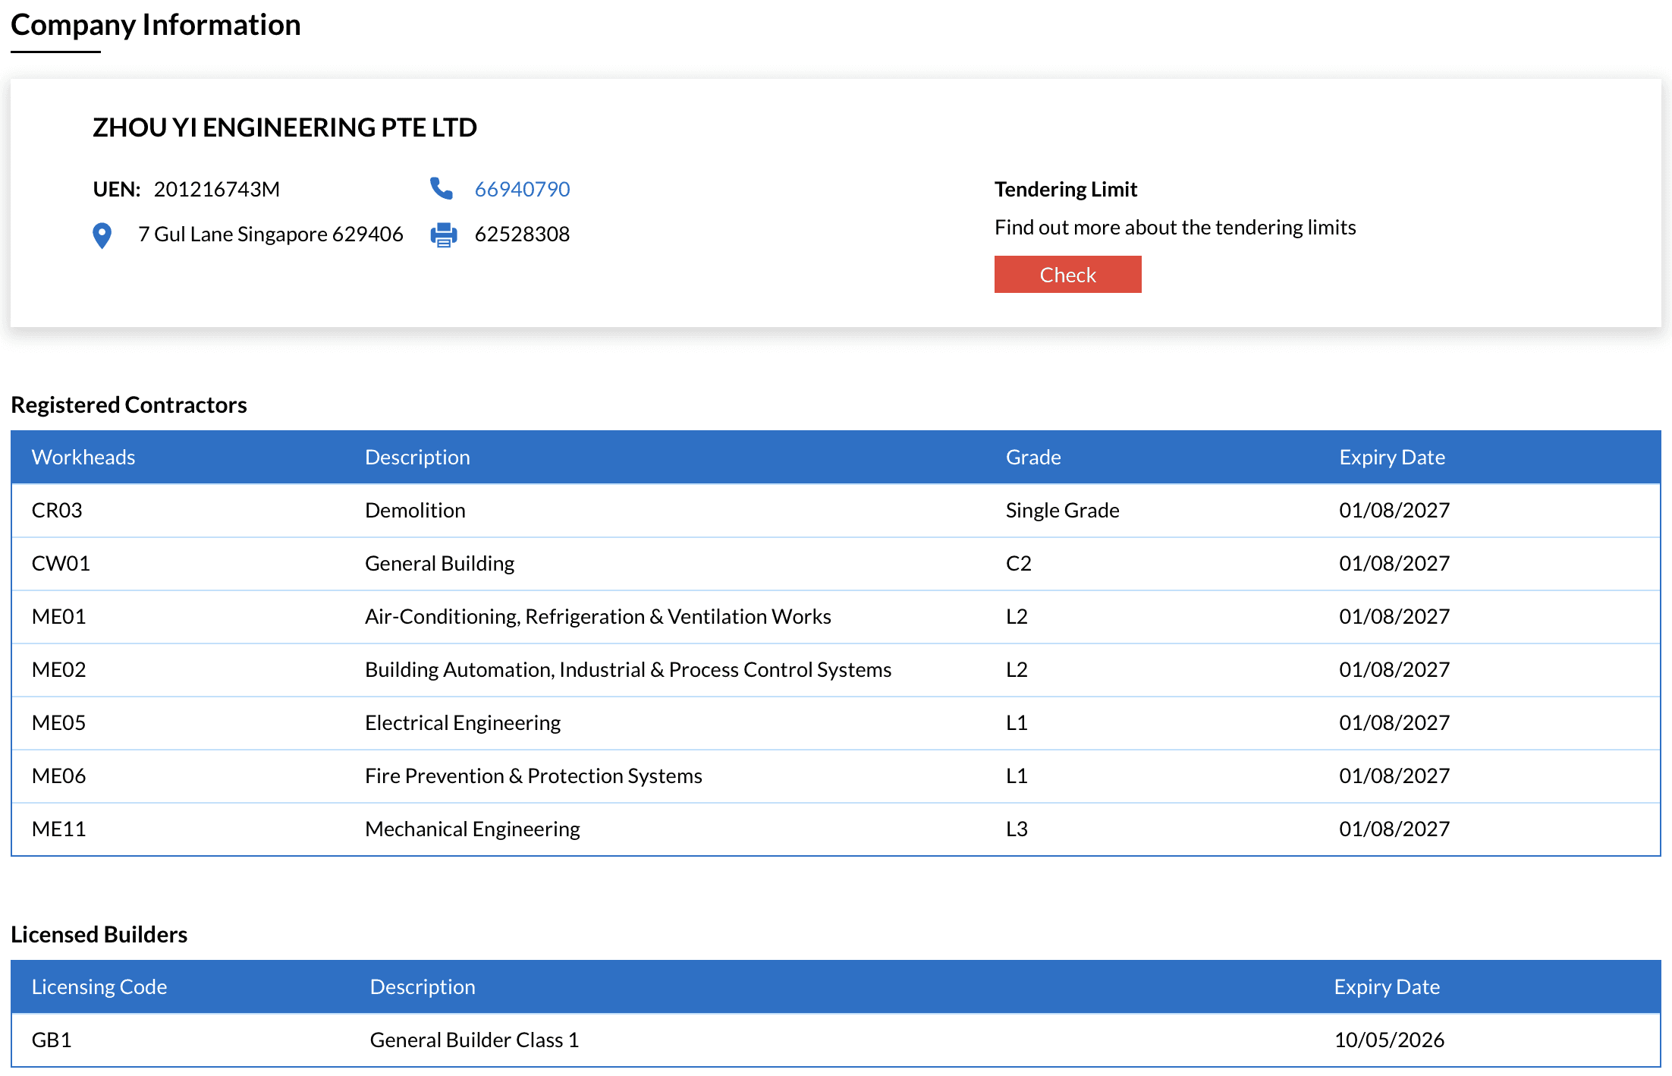Click the blue phone icon
Screen dimensions: 1672x1076
[x=442, y=188]
